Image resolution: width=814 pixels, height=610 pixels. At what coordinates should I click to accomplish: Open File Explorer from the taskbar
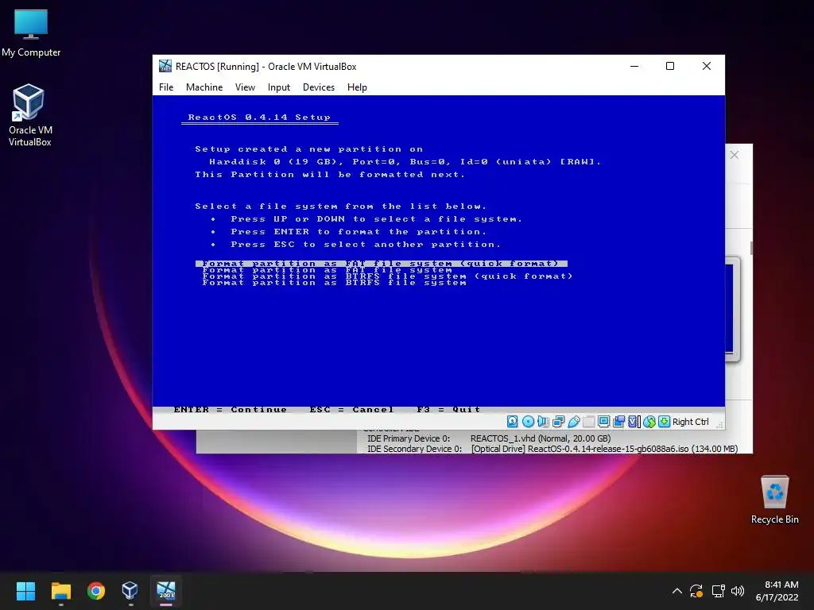(x=60, y=591)
